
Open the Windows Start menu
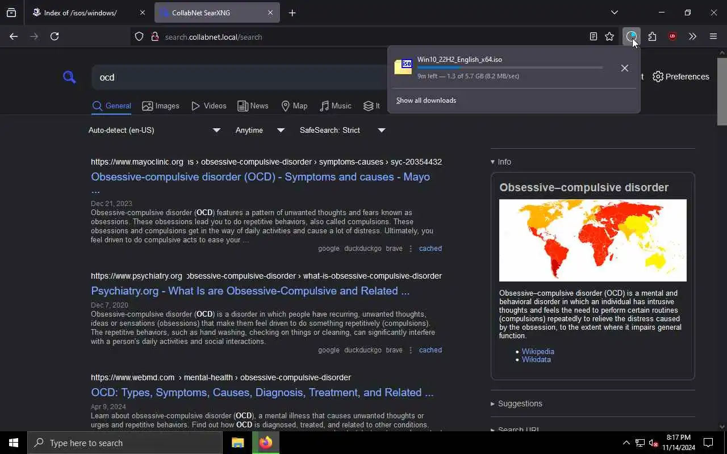14,443
